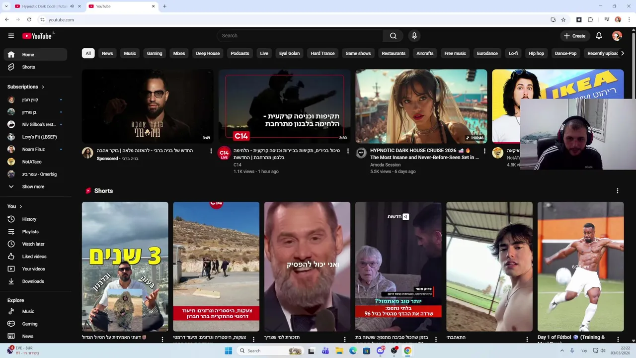Play the HYPNOTIC DARK HOUSE CRUISE thumbnail
Viewport: 636px width, 358px height.
pos(421,106)
